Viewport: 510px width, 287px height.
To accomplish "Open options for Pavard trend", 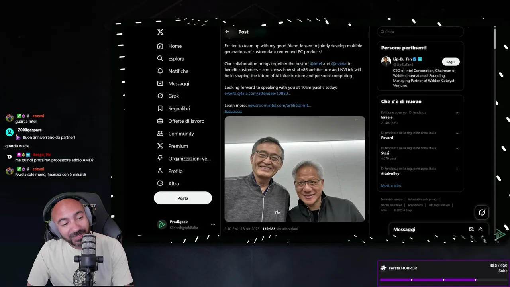I will click(x=457, y=133).
